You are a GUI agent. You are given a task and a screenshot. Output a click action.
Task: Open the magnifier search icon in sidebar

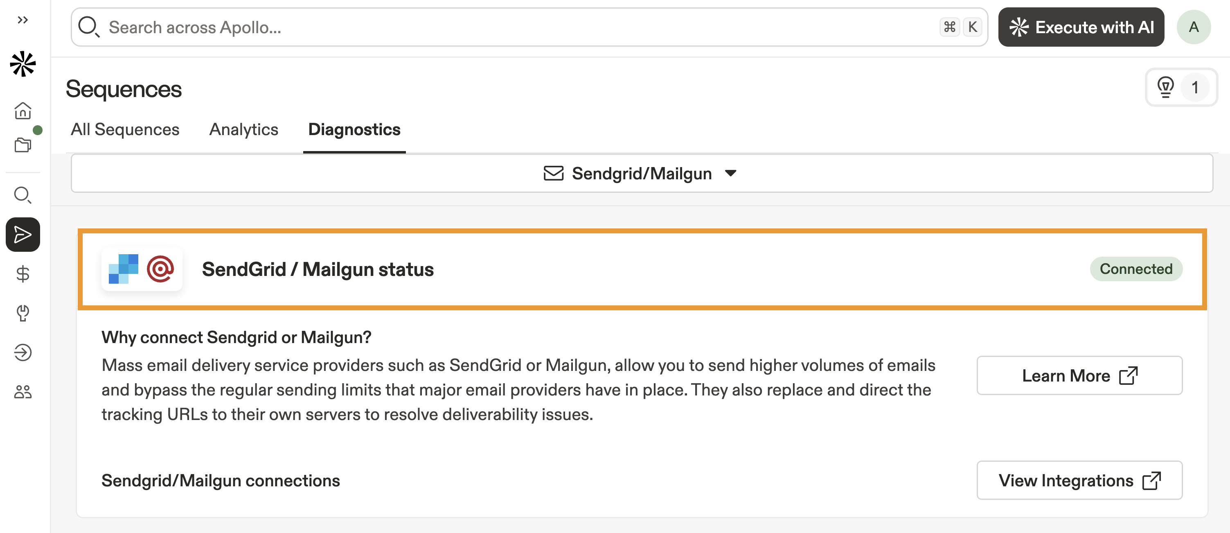coord(23,195)
